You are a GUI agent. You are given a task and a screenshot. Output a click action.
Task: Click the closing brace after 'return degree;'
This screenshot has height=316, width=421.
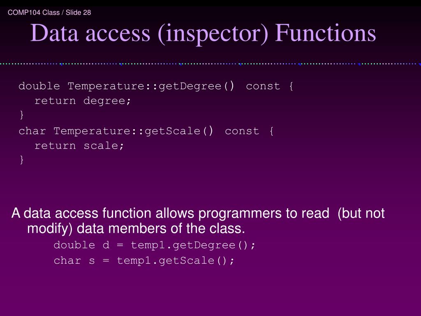point(22,115)
